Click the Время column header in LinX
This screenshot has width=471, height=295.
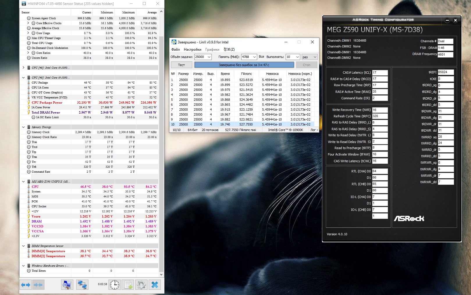click(x=225, y=74)
